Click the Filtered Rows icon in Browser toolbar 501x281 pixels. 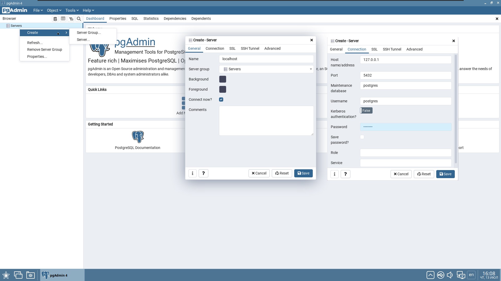tap(71, 19)
